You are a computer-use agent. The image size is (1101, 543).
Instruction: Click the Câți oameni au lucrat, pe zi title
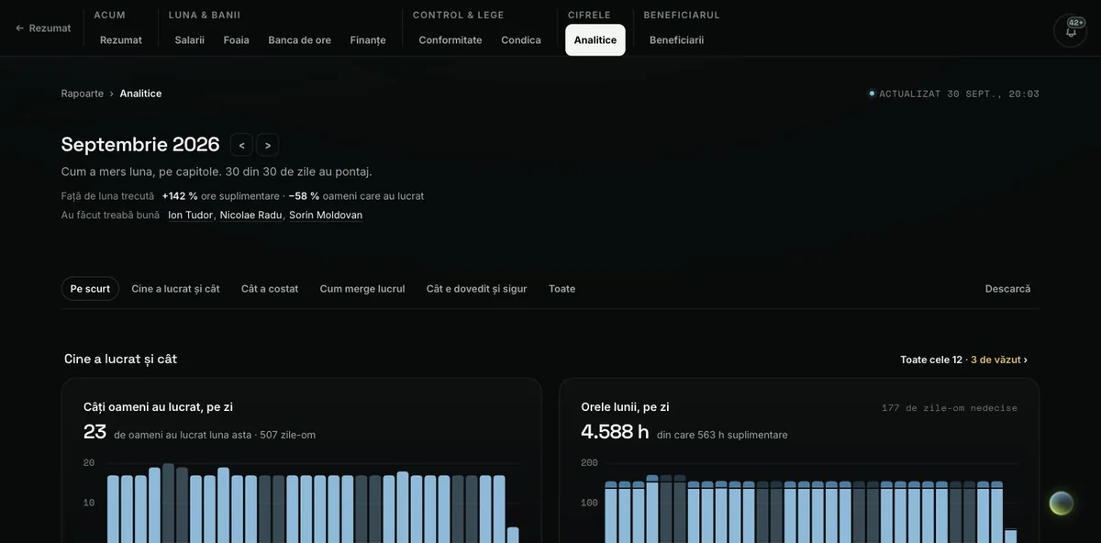(158, 407)
